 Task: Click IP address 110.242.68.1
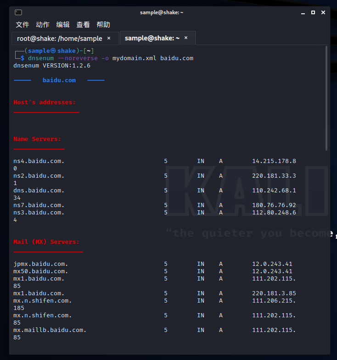[274, 191]
